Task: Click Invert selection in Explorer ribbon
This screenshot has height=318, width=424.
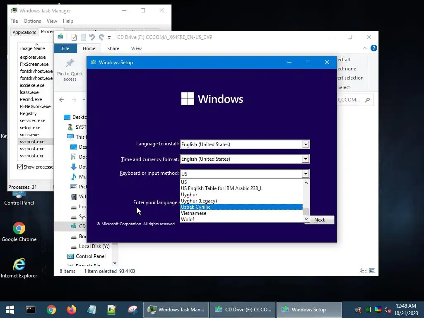Action: point(350,78)
